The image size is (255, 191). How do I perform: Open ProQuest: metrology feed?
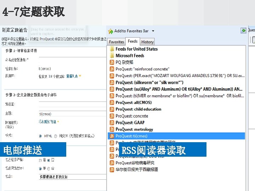(134, 129)
